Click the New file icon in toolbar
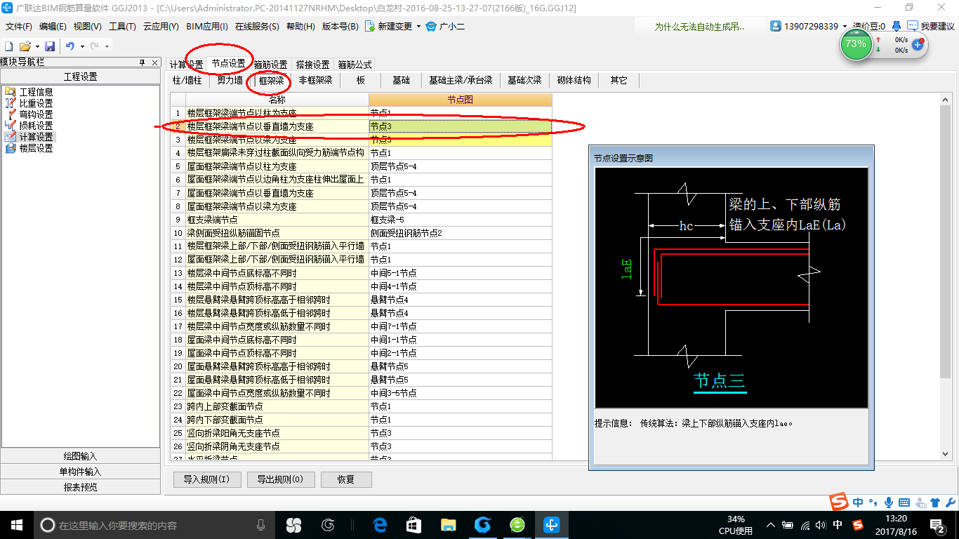This screenshot has height=539, width=959. pos(9,46)
